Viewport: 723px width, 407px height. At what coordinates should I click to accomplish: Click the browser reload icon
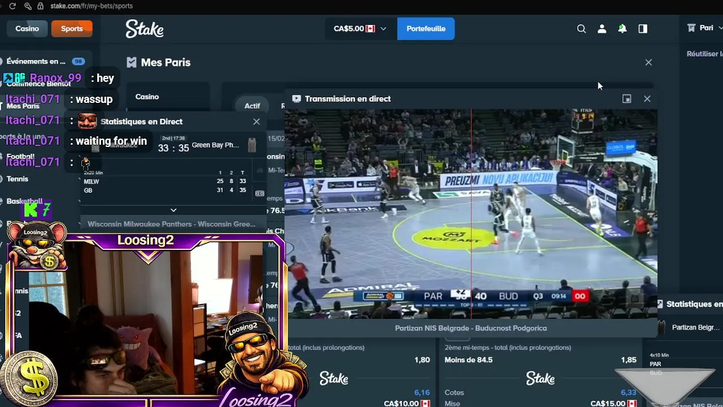(x=12, y=6)
